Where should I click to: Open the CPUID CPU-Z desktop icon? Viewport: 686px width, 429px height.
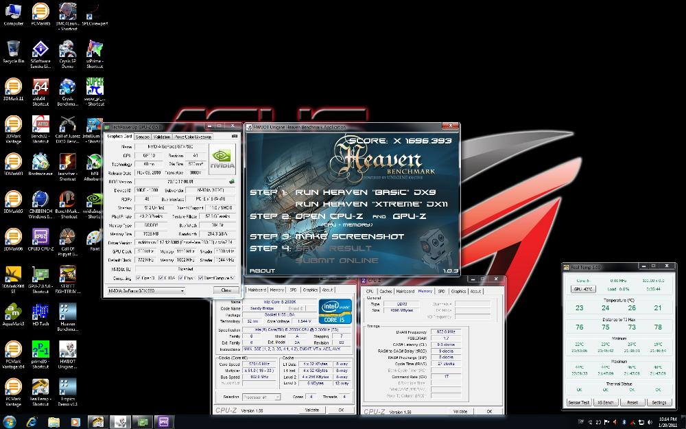coord(40,240)
